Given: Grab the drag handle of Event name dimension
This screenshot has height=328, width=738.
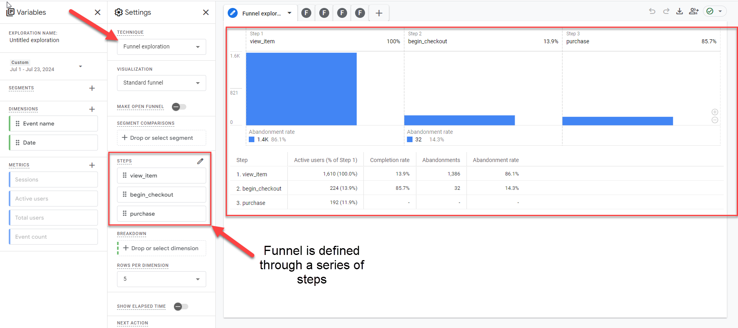Looking at the screenshot, I should tap(18, 123).
